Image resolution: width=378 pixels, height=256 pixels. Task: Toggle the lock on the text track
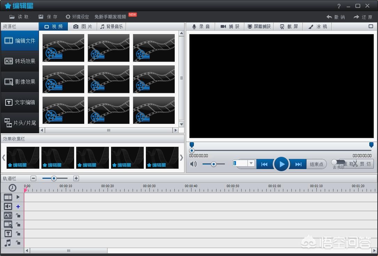[x=18, y=234]
